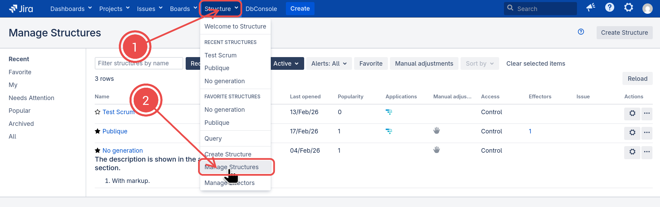
Task: Click the Search box in top bar
Action: pos(540,9)
